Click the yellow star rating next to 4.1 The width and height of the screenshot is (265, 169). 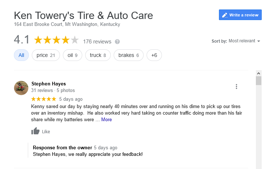[56, 40]
